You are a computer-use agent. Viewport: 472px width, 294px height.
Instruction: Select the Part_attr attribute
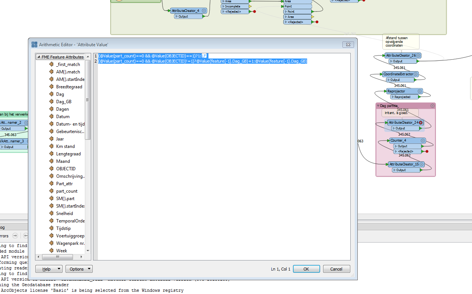click(64, 184)
